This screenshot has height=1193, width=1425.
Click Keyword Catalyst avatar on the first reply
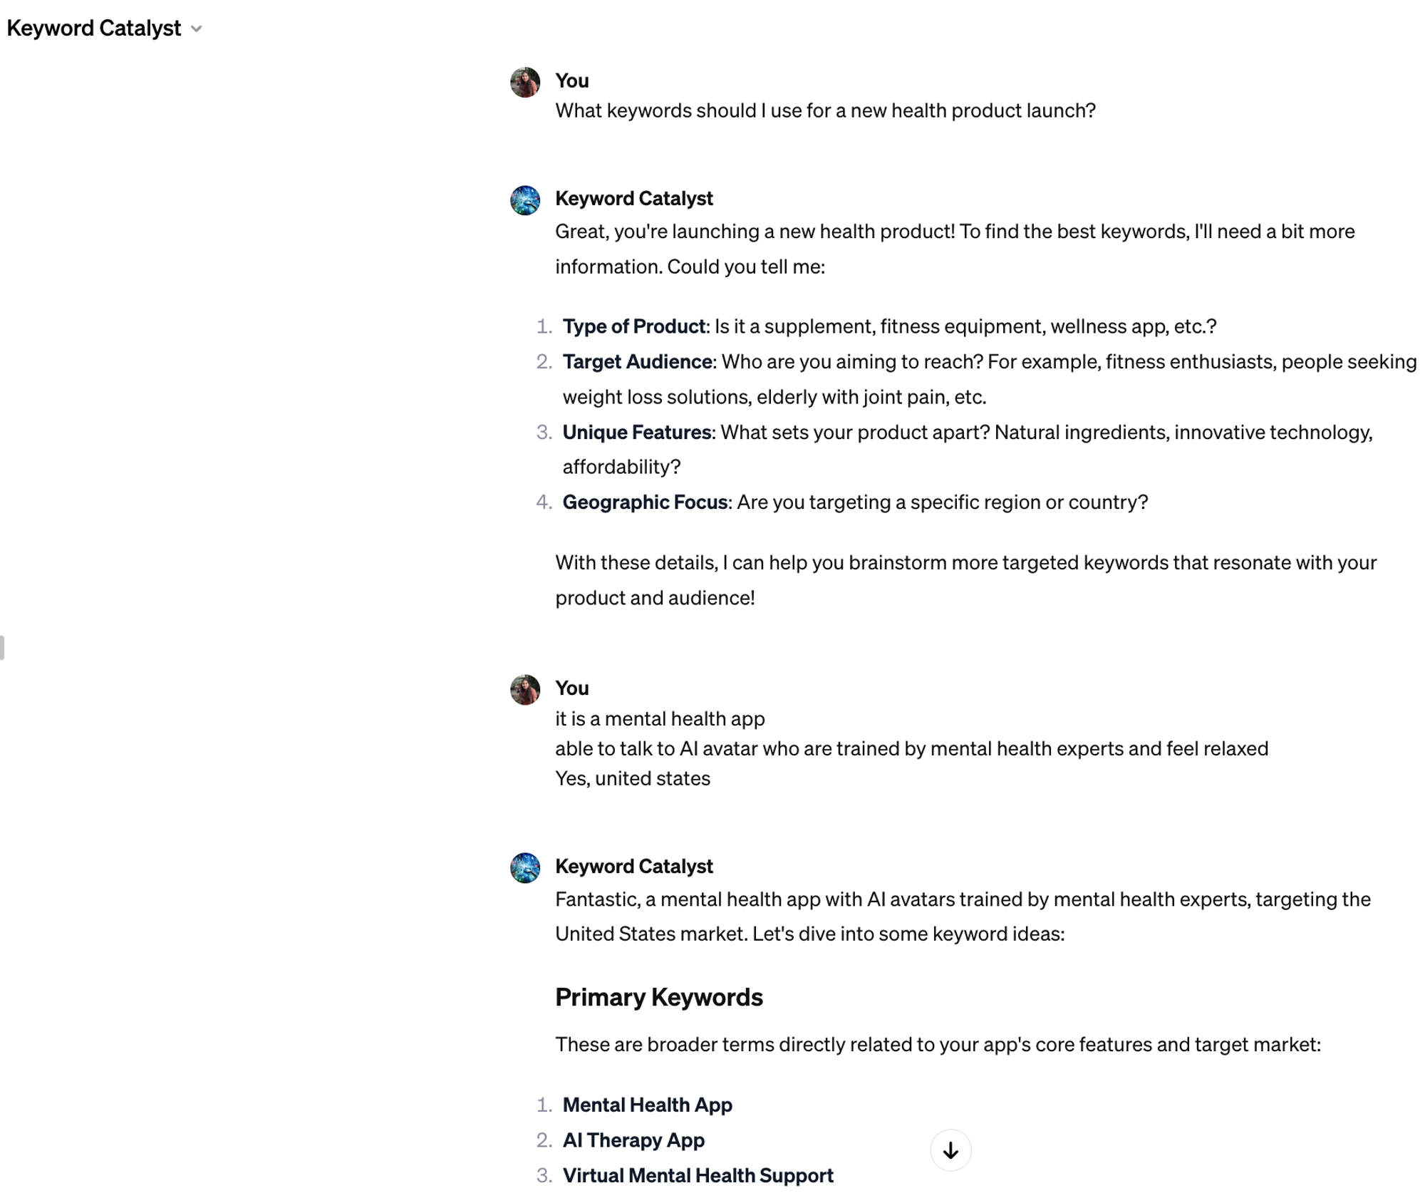point(525,200)
